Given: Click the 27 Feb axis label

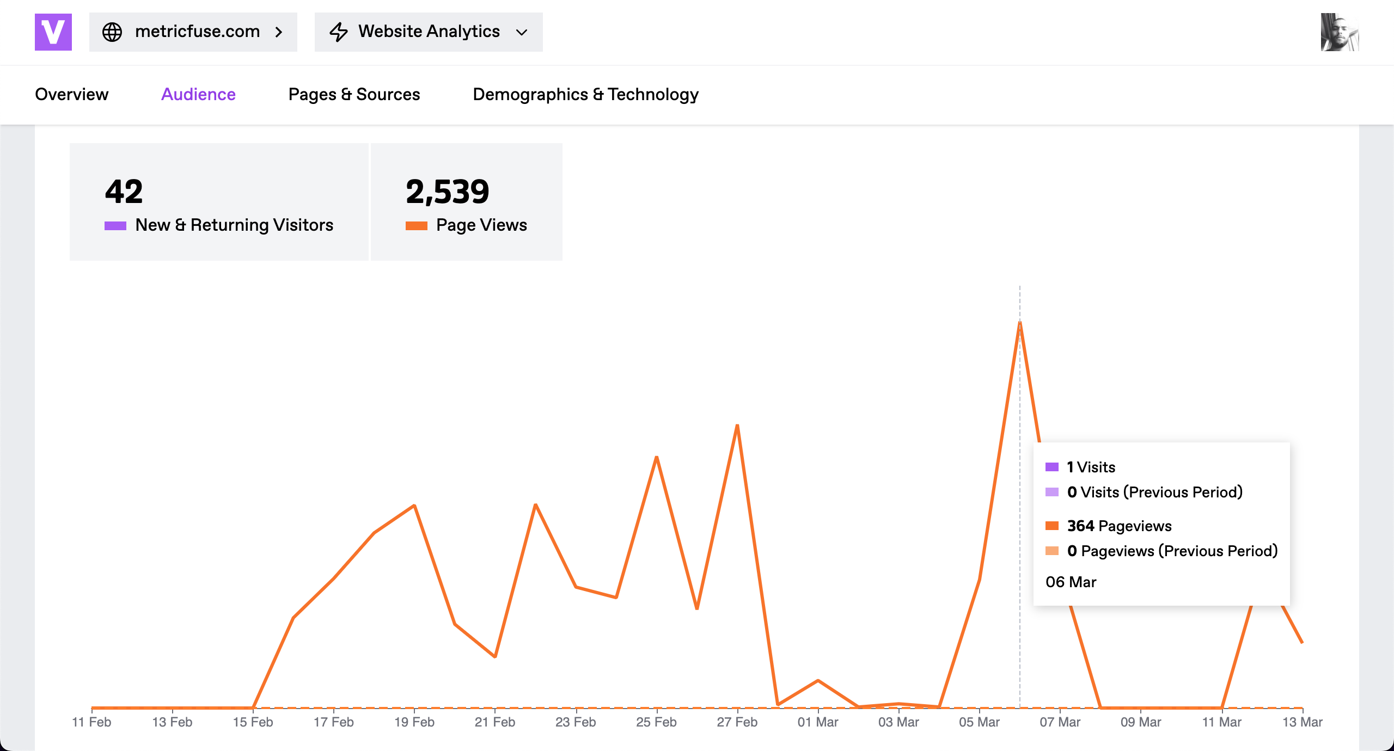Looking at the screenshot, I should 737,722.
